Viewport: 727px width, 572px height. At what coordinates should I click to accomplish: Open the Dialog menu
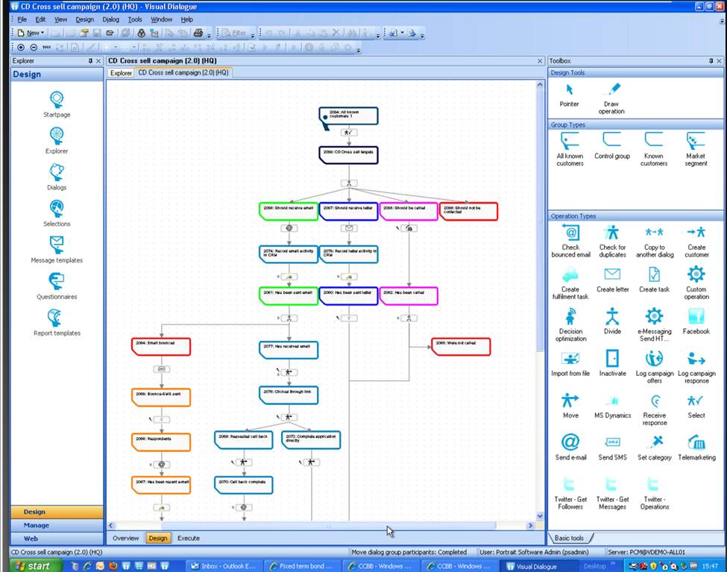tap(110, 19)
